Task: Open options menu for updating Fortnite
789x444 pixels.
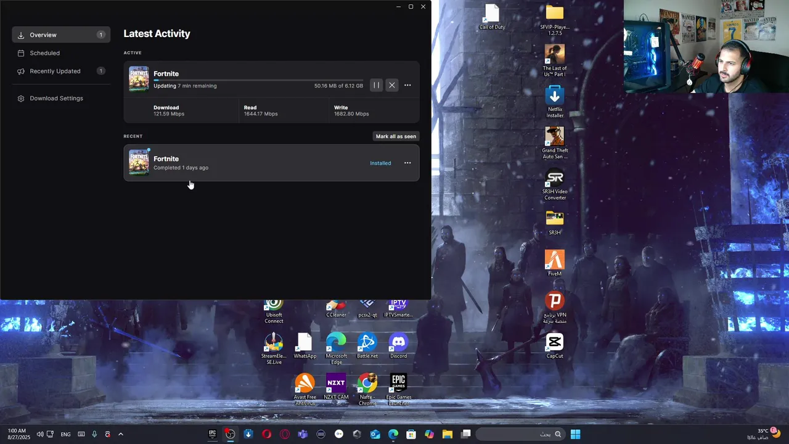Action: (x=407, y=85)
